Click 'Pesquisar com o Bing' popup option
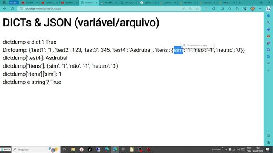This screenshot has width=273, height=153. click(x=195, y=45)
